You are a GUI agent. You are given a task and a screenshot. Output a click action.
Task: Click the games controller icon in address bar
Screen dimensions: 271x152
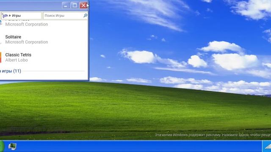[x=5, y=16]
